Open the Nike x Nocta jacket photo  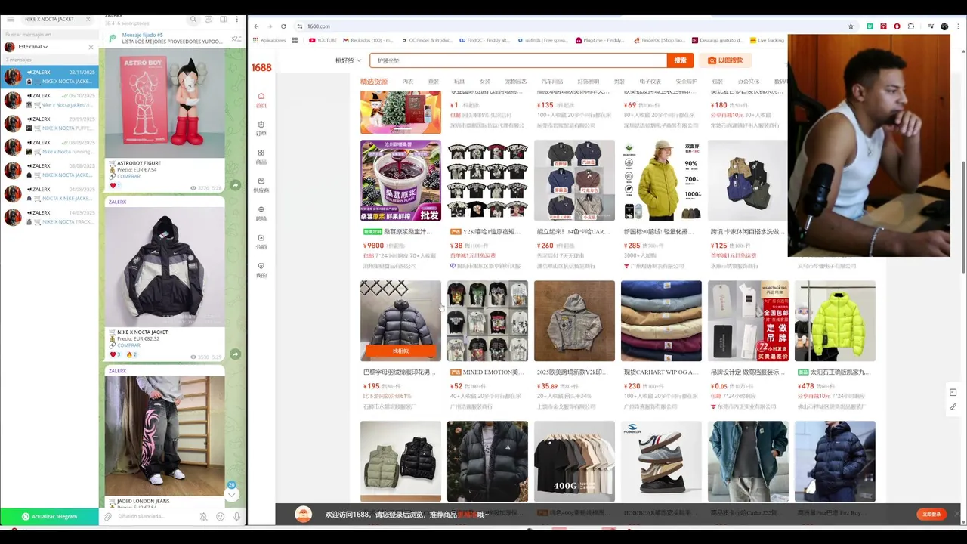(165, 267)
